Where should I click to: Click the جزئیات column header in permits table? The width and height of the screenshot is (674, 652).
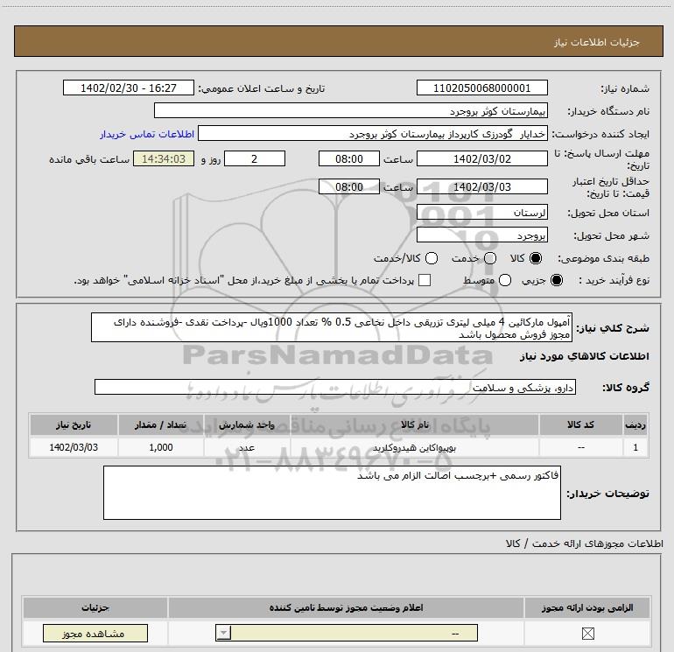tap(95, 607)
